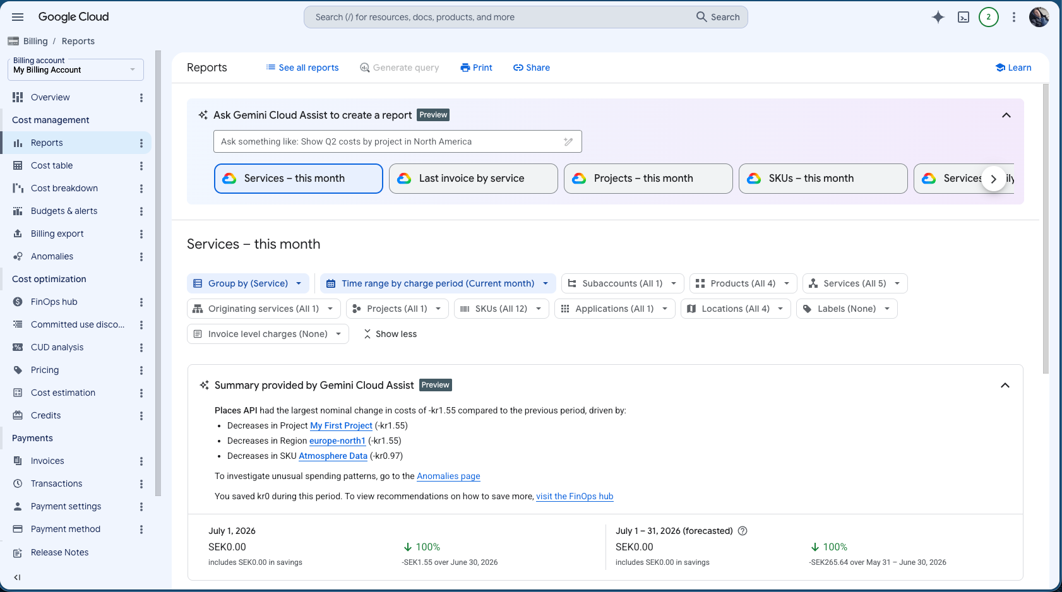Open Gemini AI assistant sparkle icon

click(x=938, y=17)
